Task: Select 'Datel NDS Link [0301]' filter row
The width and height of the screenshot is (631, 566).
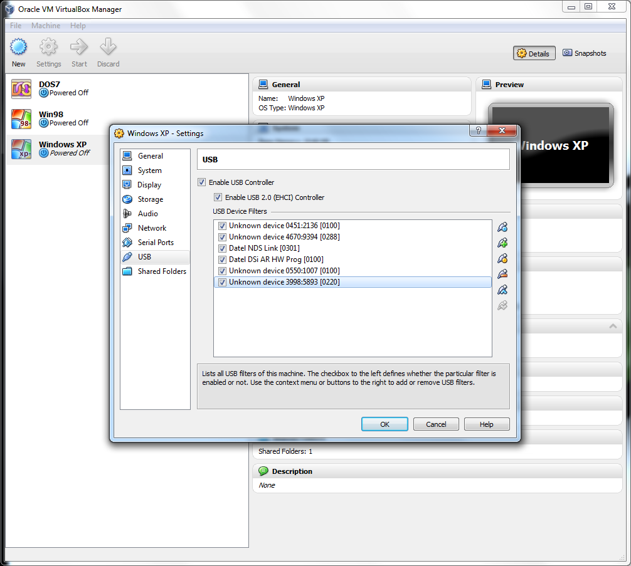Action: pos(353,248)
